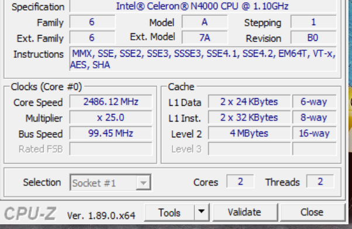Click the Revision value B0
This screenshot has width=352, height=229.
pos(313,37)
